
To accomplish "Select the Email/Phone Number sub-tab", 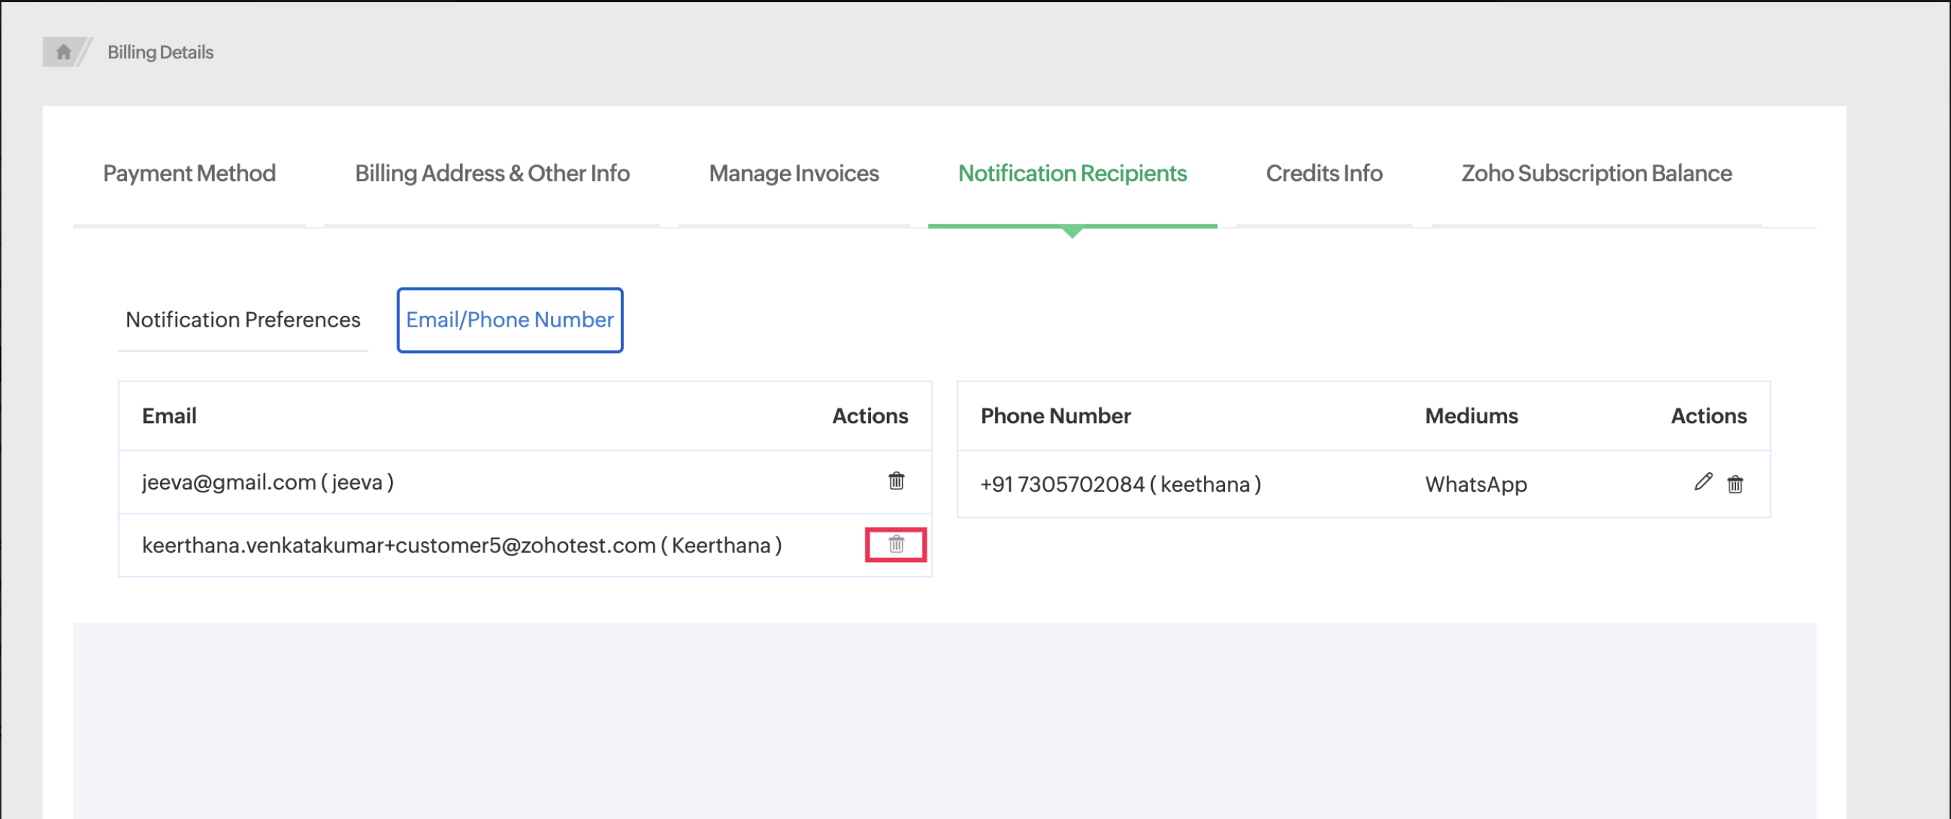I will coord(510,319).
